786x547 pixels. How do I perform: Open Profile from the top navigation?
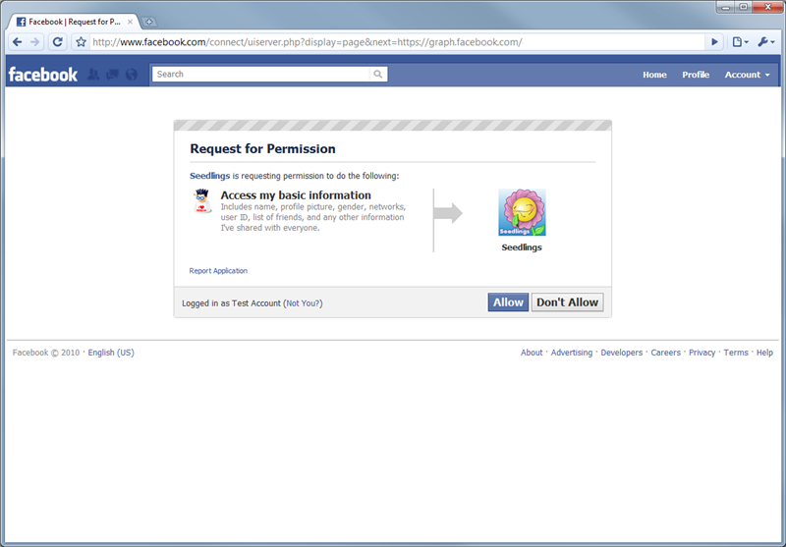pos(696,75)
